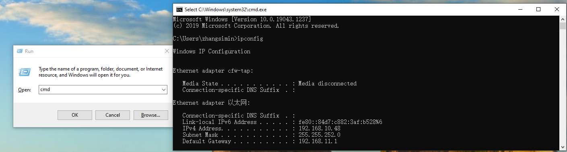Confirm with the OK button

(x=75, y=115)
